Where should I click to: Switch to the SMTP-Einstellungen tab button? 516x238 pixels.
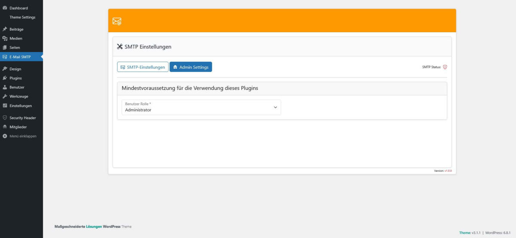click(x=143, y=67)
